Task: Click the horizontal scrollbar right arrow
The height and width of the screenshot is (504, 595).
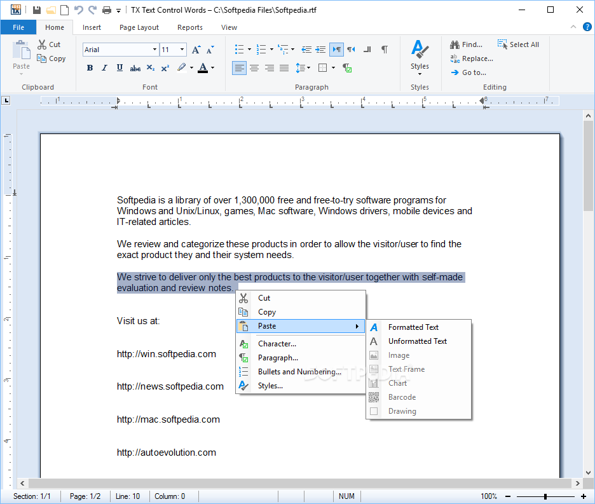Action: [578, 483]
